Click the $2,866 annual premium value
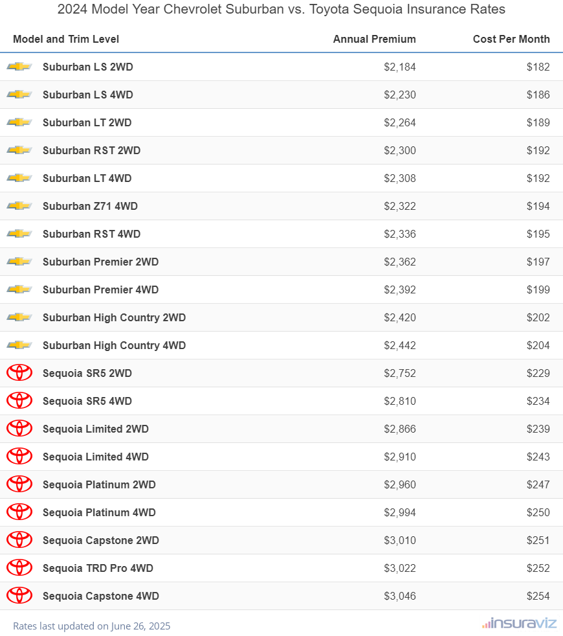The image size is (563, 636). [x=400, y=429]
